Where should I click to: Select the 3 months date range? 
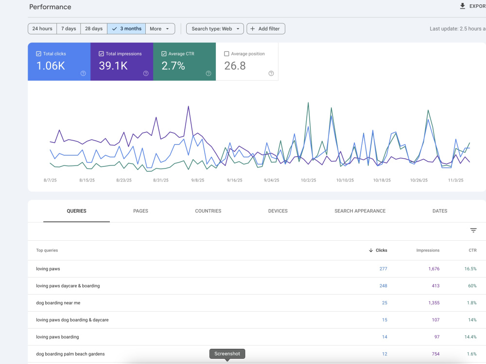tap(126, 29)
